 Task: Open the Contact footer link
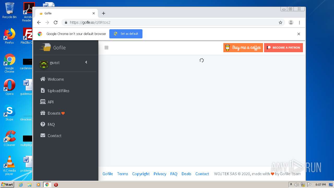pos(202,174)
